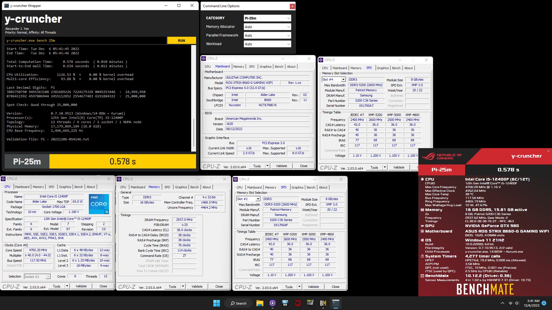Close the Command Line Options window

pos(292,6)
